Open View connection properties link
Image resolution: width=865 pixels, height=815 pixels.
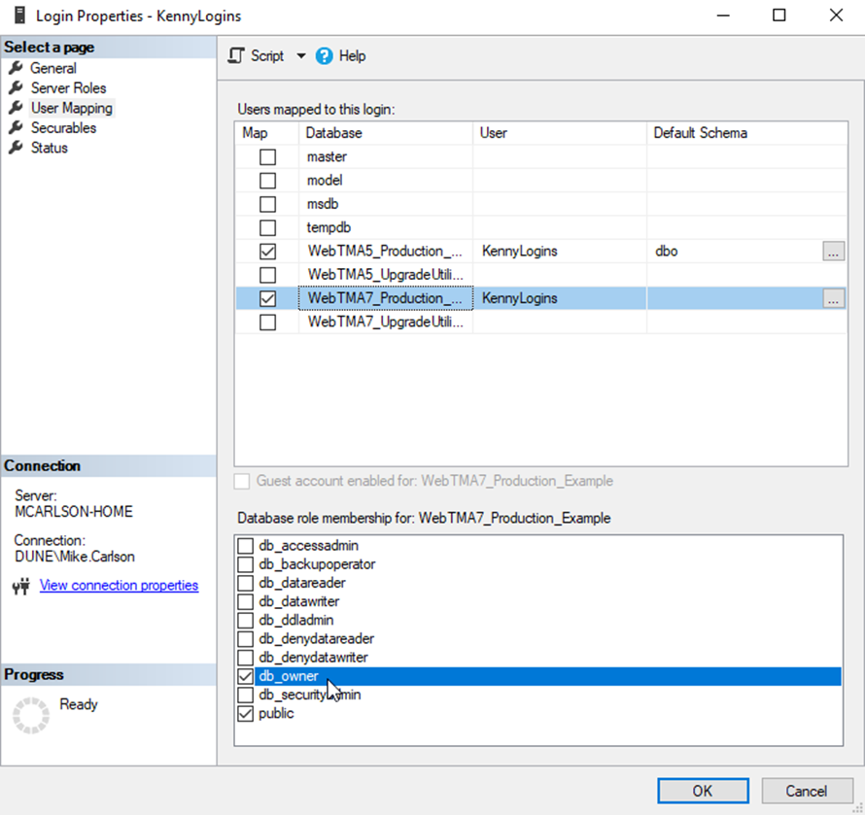coord(118,585)
